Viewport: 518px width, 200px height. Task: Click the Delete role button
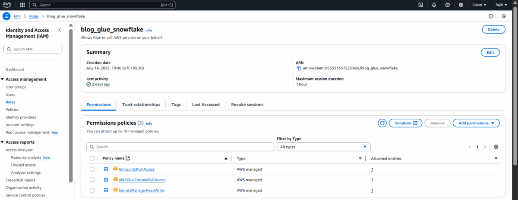(493, 29)
